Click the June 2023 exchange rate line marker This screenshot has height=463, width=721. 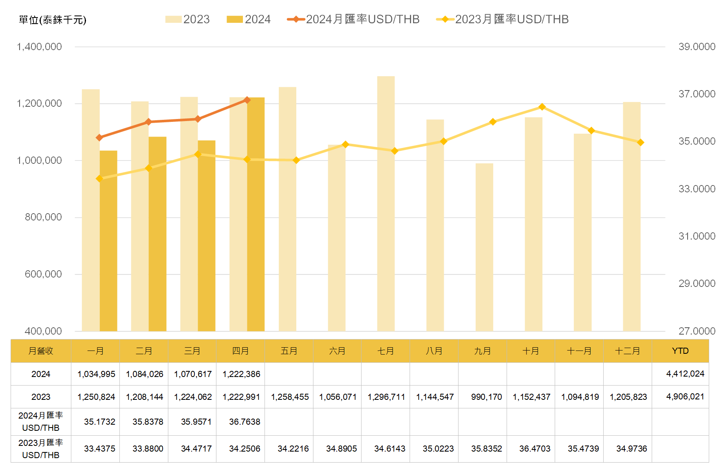coord(345,144)
